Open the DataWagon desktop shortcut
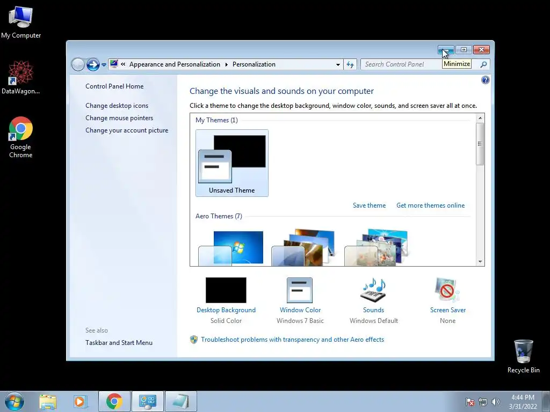The width and height of the screenshot is (550, 412). (21, 77)
